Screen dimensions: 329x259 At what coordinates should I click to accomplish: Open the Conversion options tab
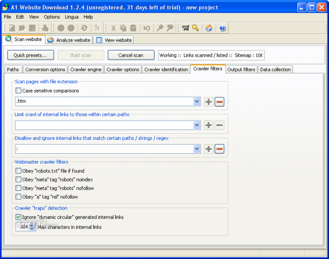(45, 70)
